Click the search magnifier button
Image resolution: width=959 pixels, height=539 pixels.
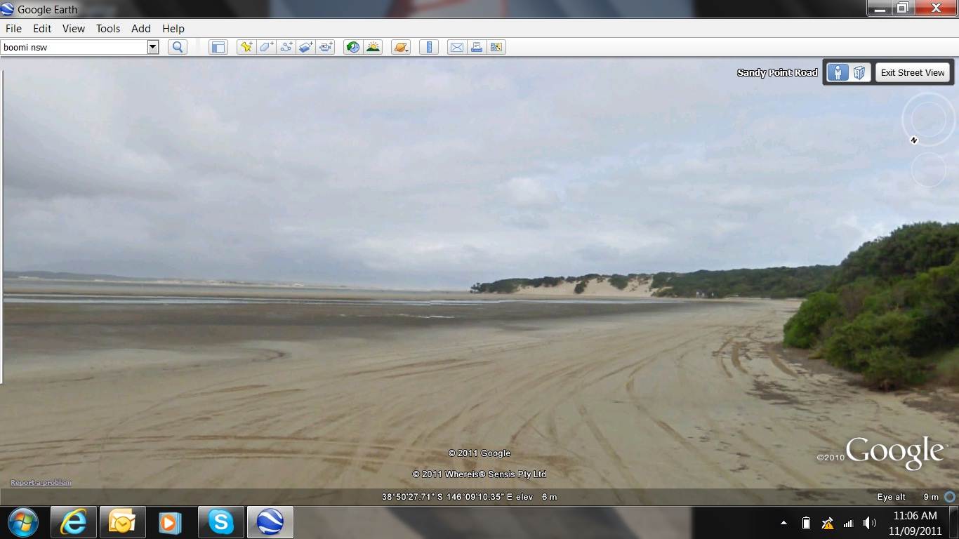(178, 47)
